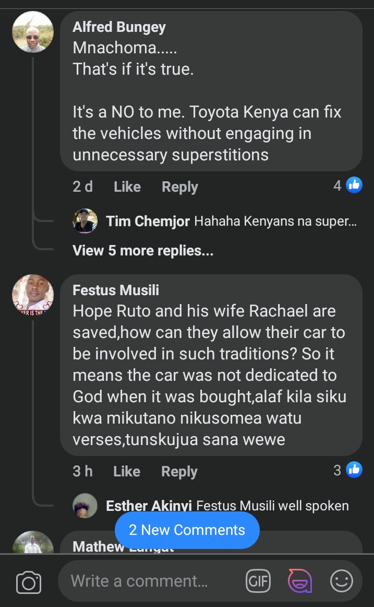
Task: Open Tim Chemjor's small avatar
Action: tap(85, 221)
